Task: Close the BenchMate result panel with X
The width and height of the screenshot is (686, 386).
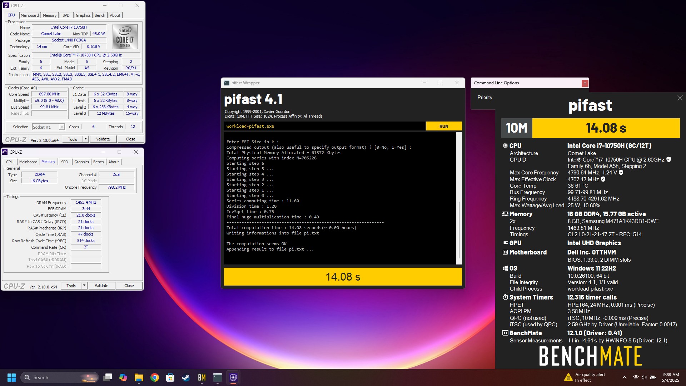Action: pos(680,98)
